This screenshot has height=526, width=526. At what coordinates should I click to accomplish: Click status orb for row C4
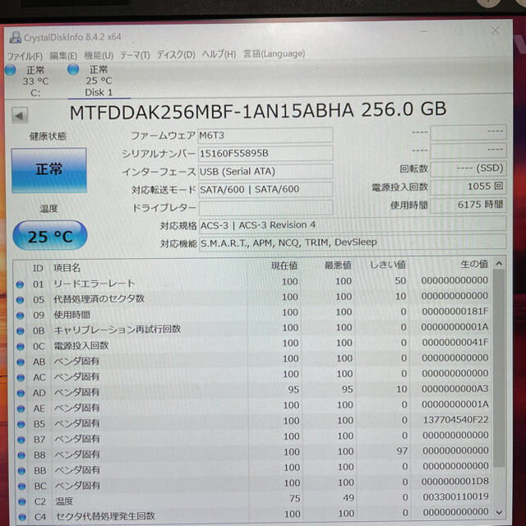pyautogui.click(x=22, y=517)
